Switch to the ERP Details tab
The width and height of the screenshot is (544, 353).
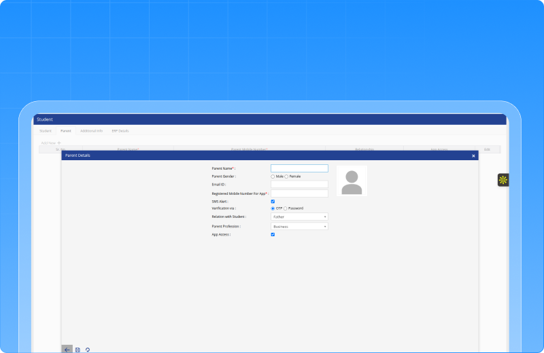pyautogui.click(x=120, y=130)
